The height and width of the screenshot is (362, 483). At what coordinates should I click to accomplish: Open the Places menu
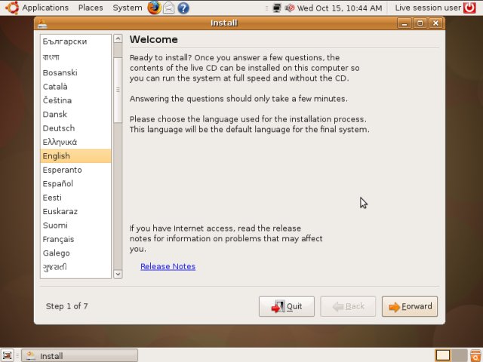(x=91, y=8)
